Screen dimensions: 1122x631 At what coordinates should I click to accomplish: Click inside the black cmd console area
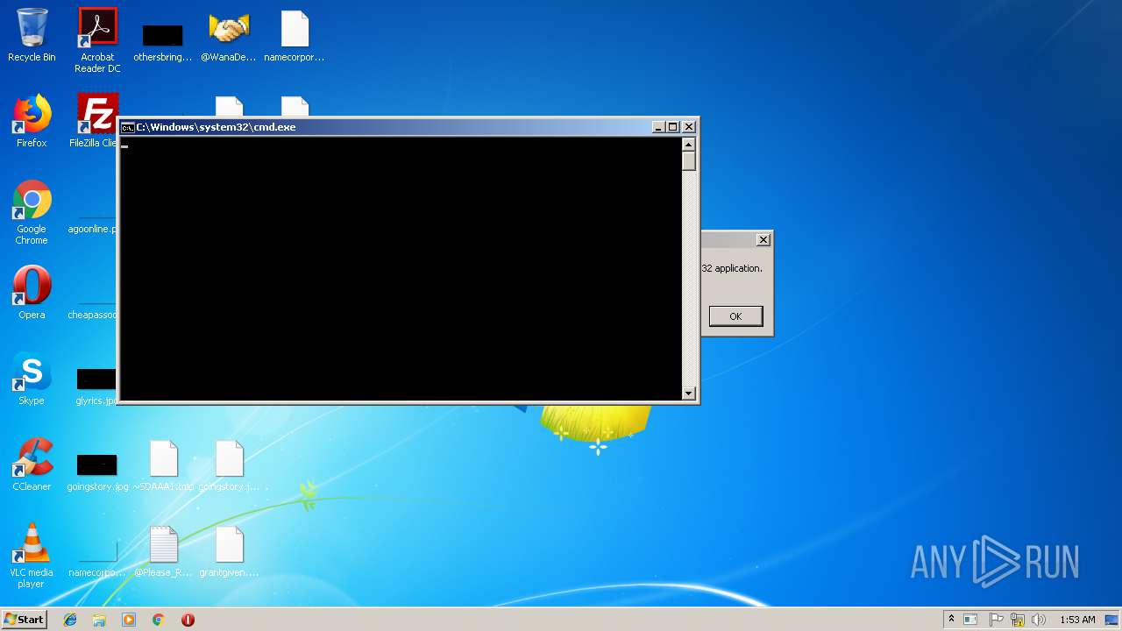pos(401,268)
